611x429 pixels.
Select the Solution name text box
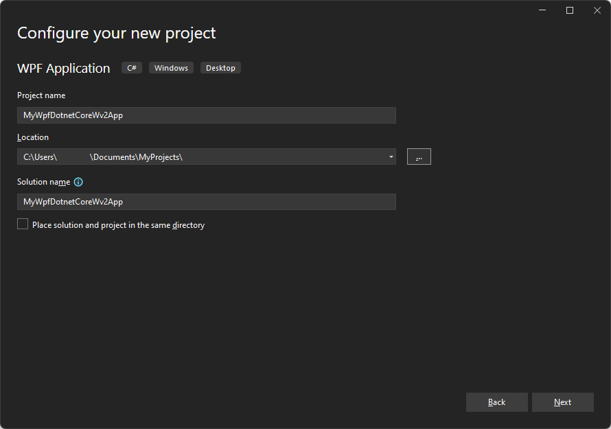tap(206, 201)
